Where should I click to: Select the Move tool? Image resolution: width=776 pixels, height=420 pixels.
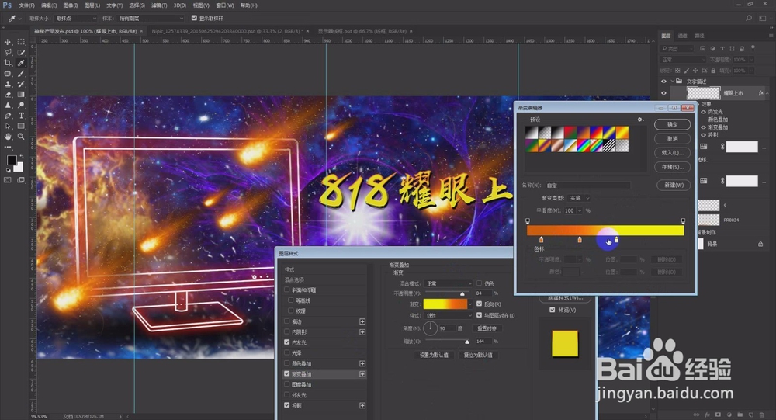[8, 42]
